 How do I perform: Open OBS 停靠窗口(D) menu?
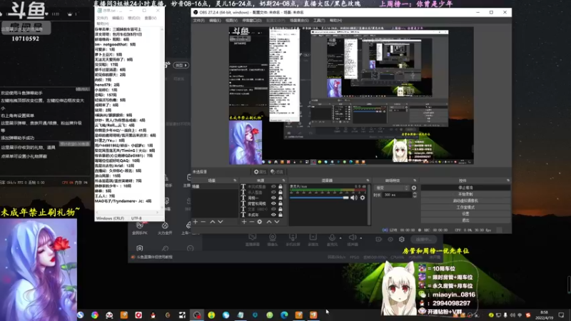click(x=252, y=21)
